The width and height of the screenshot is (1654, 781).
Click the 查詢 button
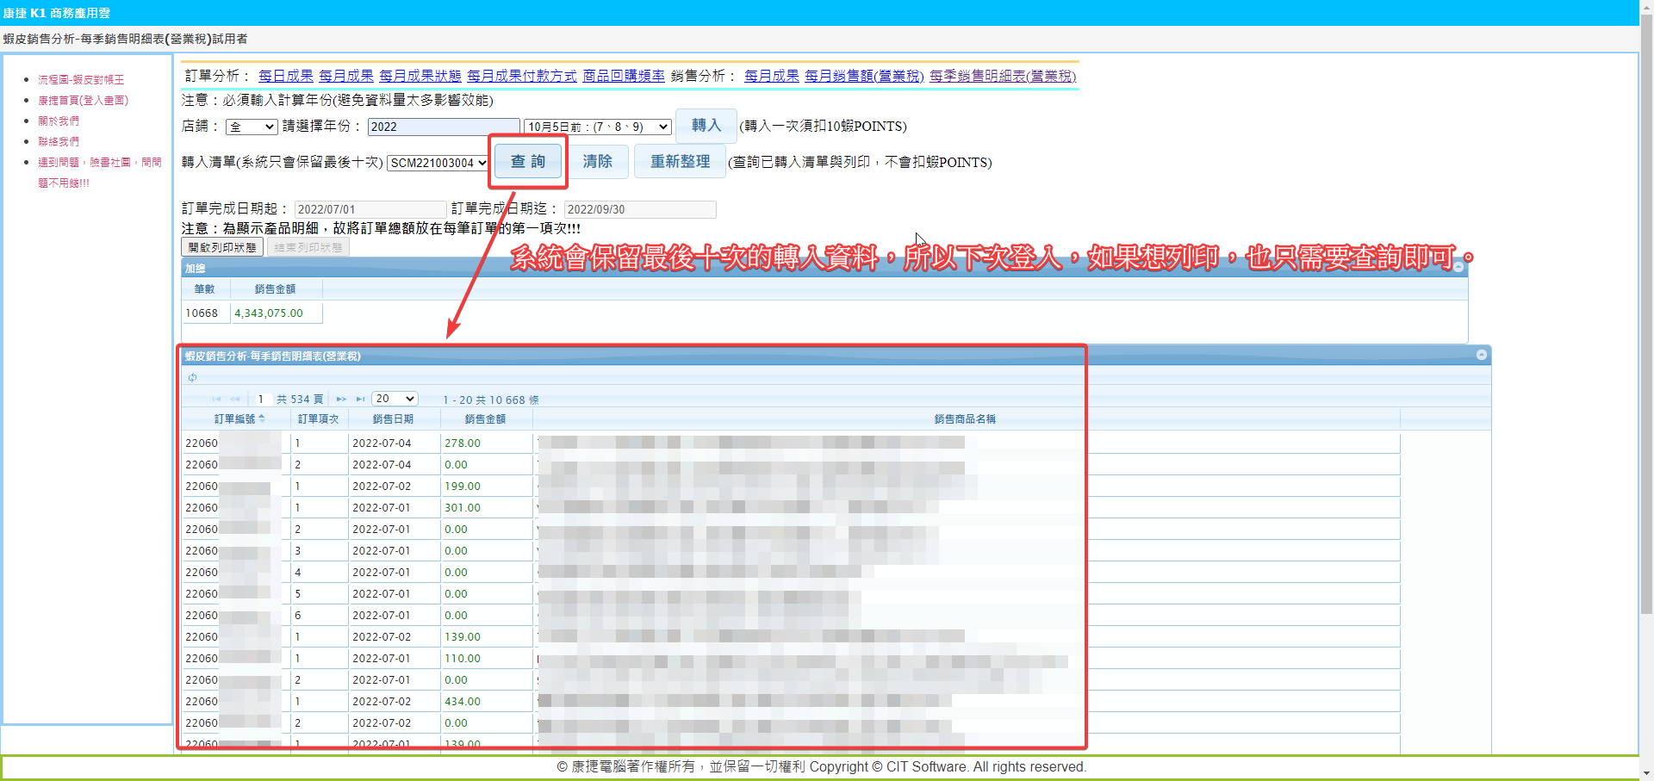tap(528, 162)
